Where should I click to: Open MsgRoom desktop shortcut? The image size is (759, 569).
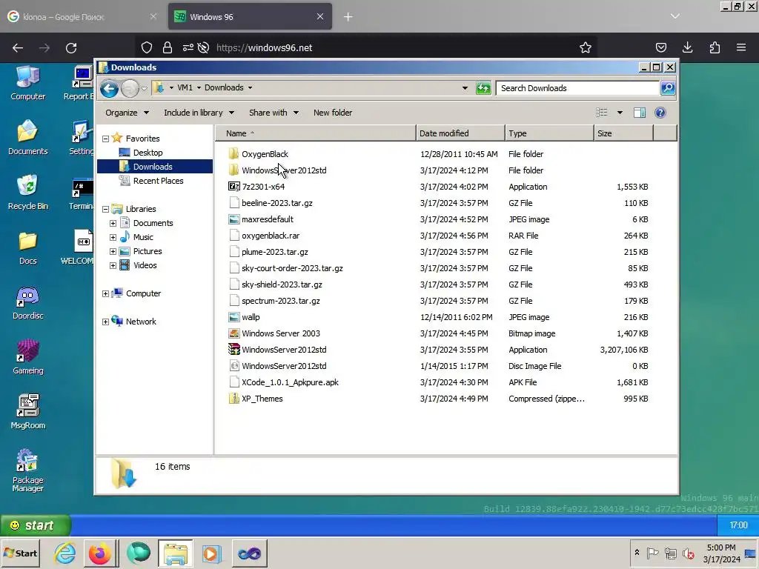[x=27, y=412]
